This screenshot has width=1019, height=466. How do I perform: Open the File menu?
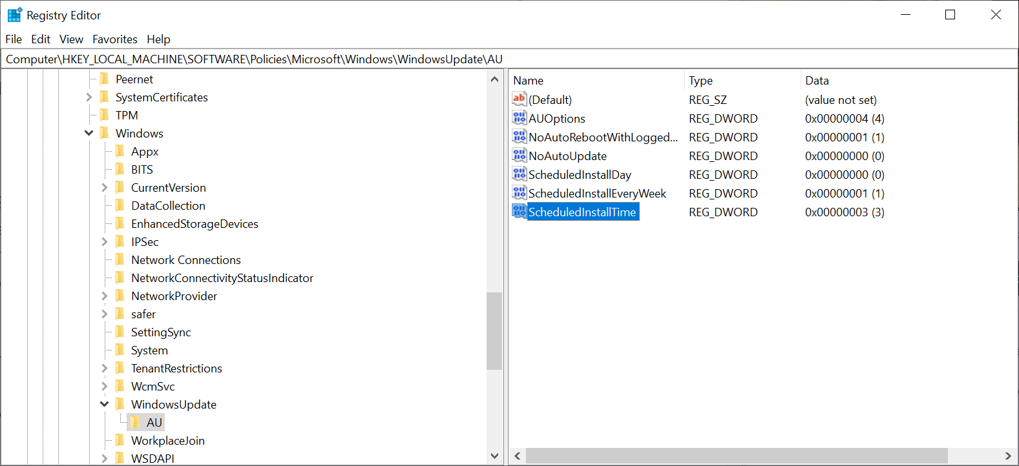[14, 39]
